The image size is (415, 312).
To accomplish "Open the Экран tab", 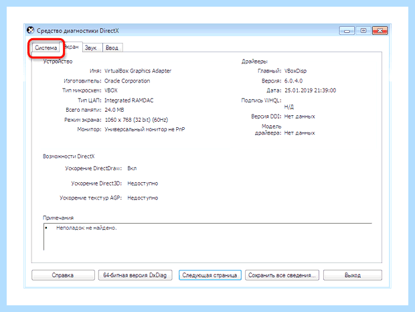I will pos(72,47).
